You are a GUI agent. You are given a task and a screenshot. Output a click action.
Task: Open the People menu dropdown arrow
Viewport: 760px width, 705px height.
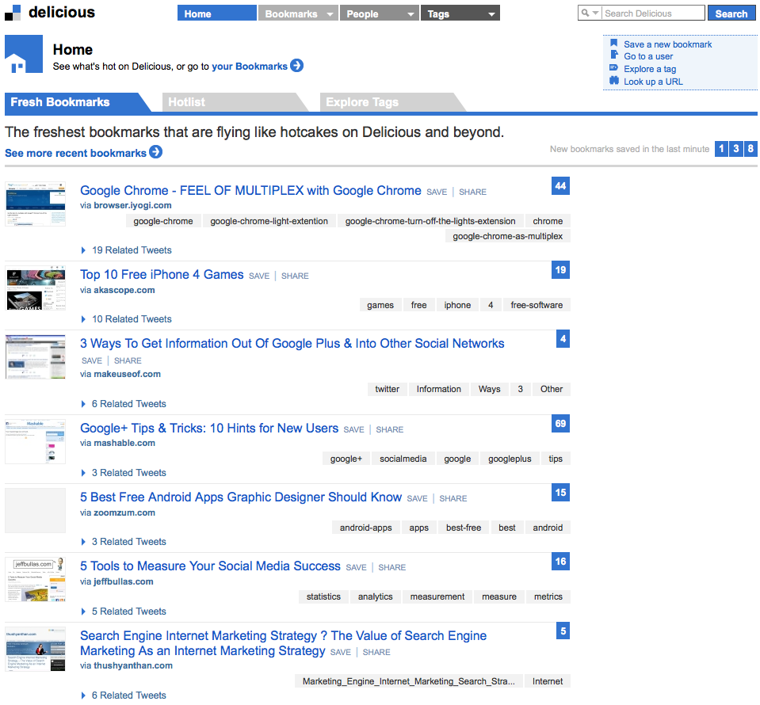click(411, 14)
